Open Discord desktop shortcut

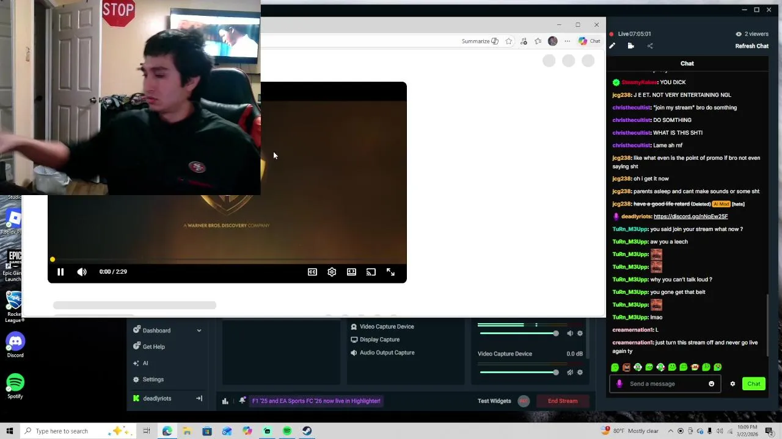coord(15,345)
